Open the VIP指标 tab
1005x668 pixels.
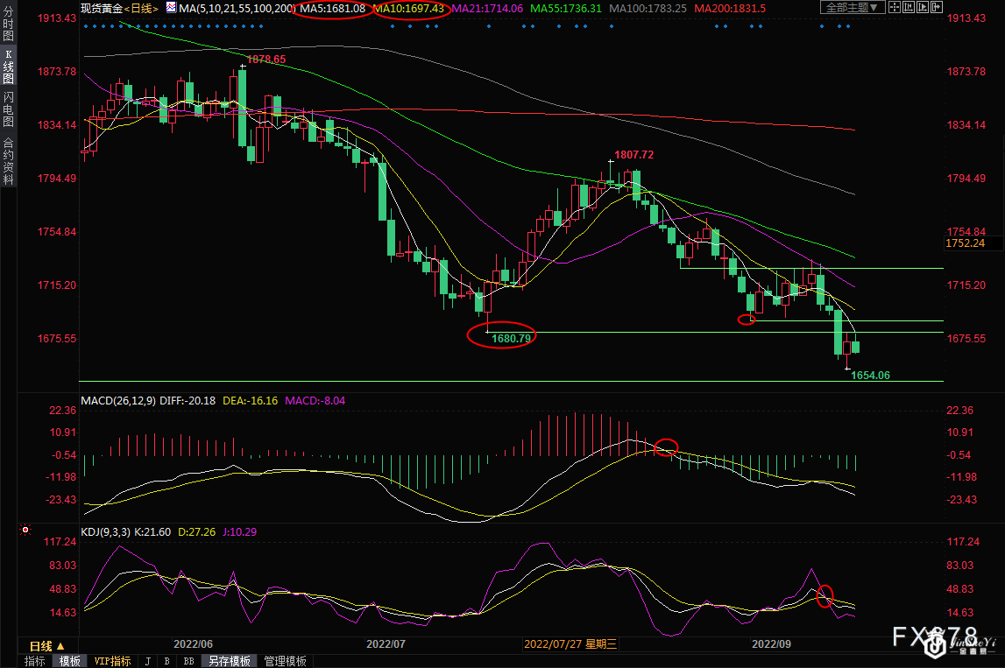(x=112, y=661)
